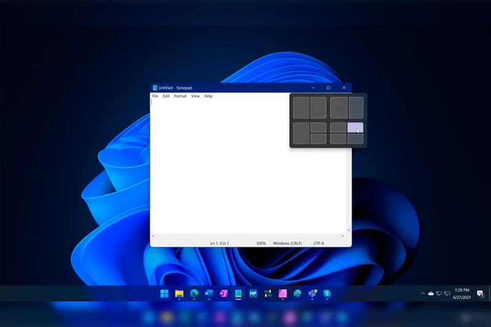Open the File menu in Notepad
Viewport: 491px width, 327px height.
click(x=155, y=96)
